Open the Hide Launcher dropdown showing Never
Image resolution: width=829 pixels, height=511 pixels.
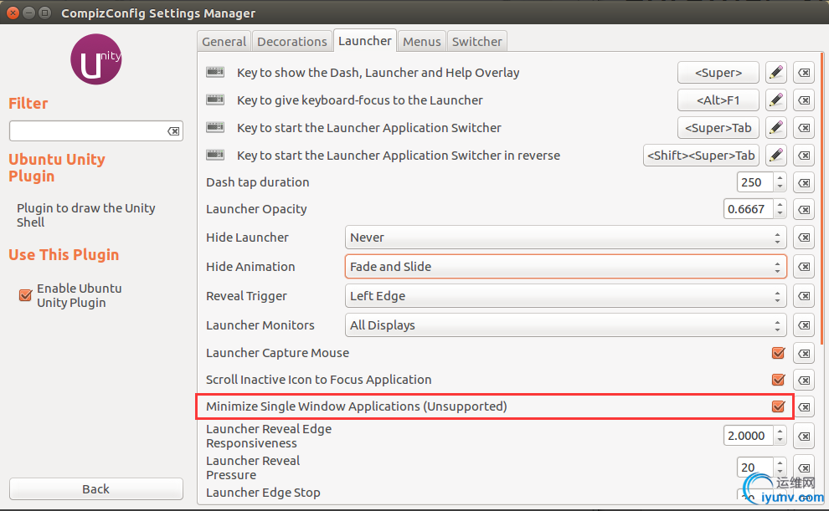pyautogui.click(x=565, y=238)
